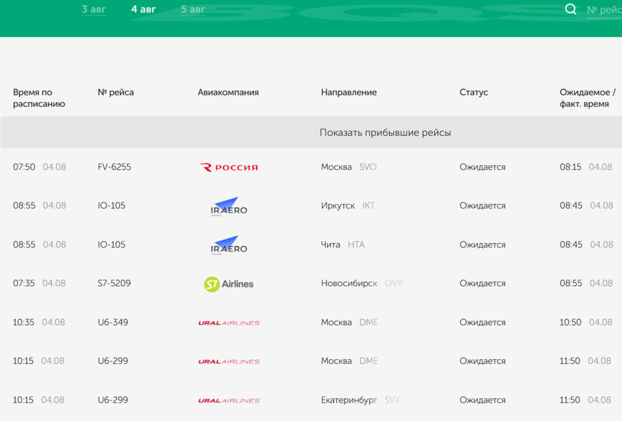Open the 5 авг date tab
Viewport: 622px width, 421px height.
[x=193, y=9]
